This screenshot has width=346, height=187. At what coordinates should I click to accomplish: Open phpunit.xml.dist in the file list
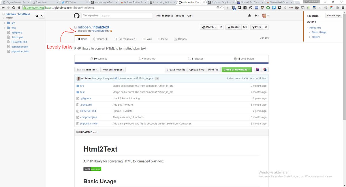click(x=89, y=124)
